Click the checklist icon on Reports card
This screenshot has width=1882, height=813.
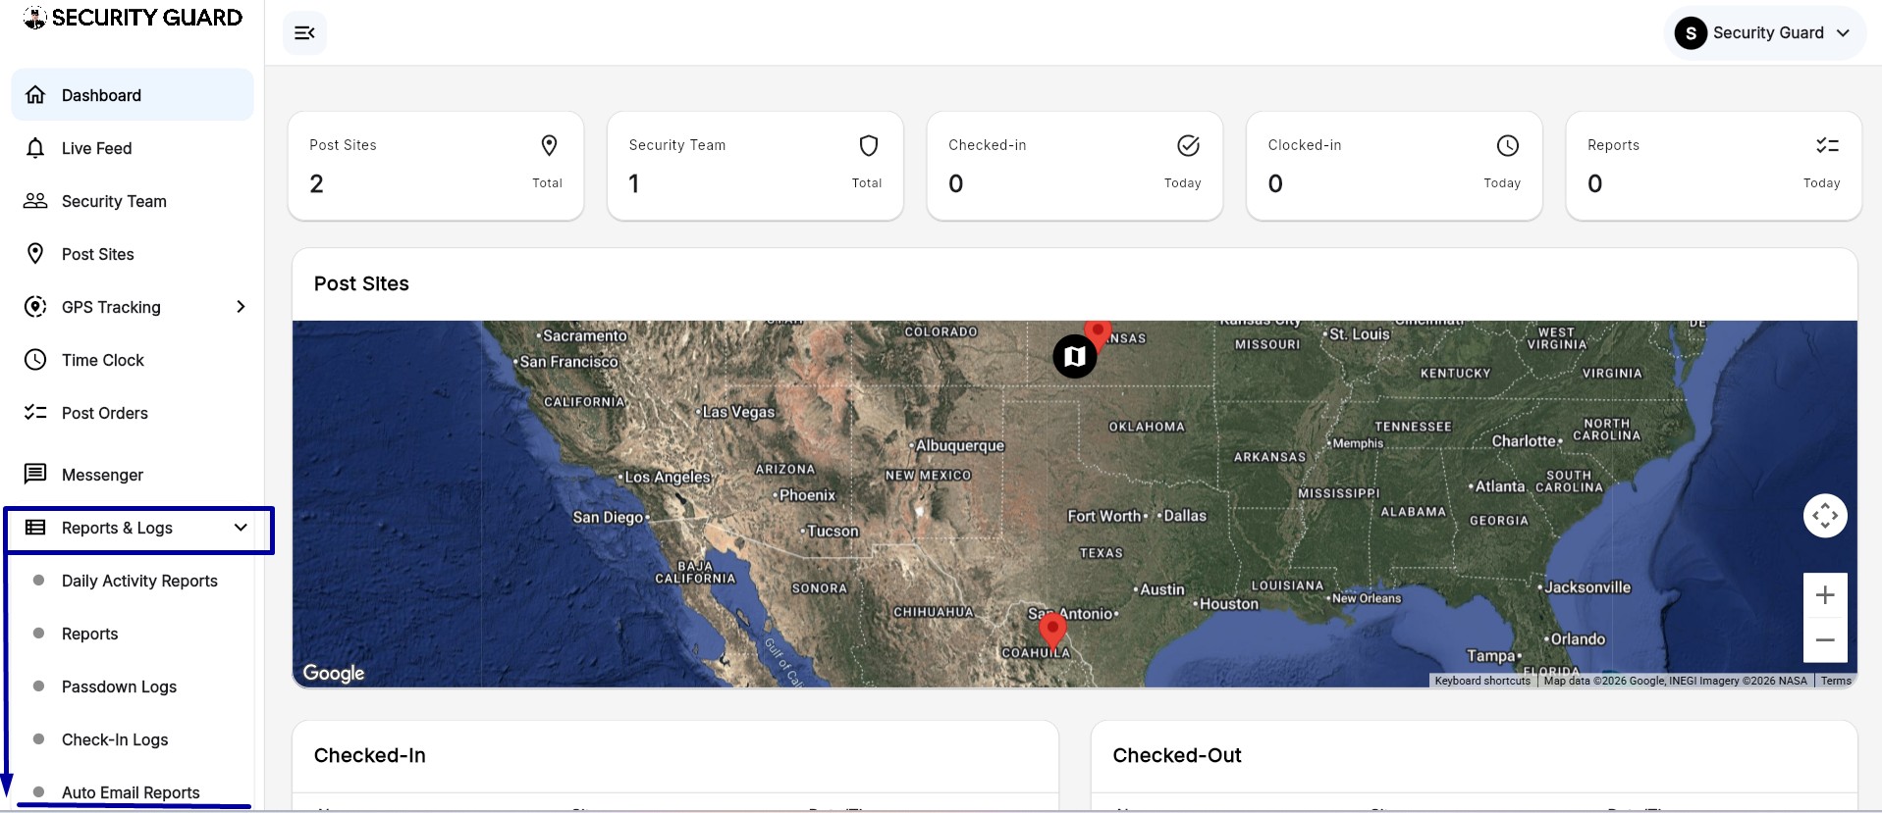pos(1827,146)
